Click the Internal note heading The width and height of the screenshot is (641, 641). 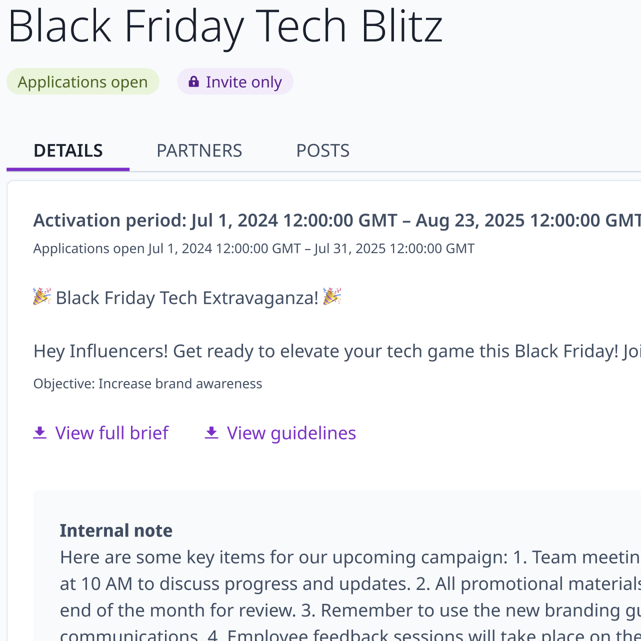(116, 530)
